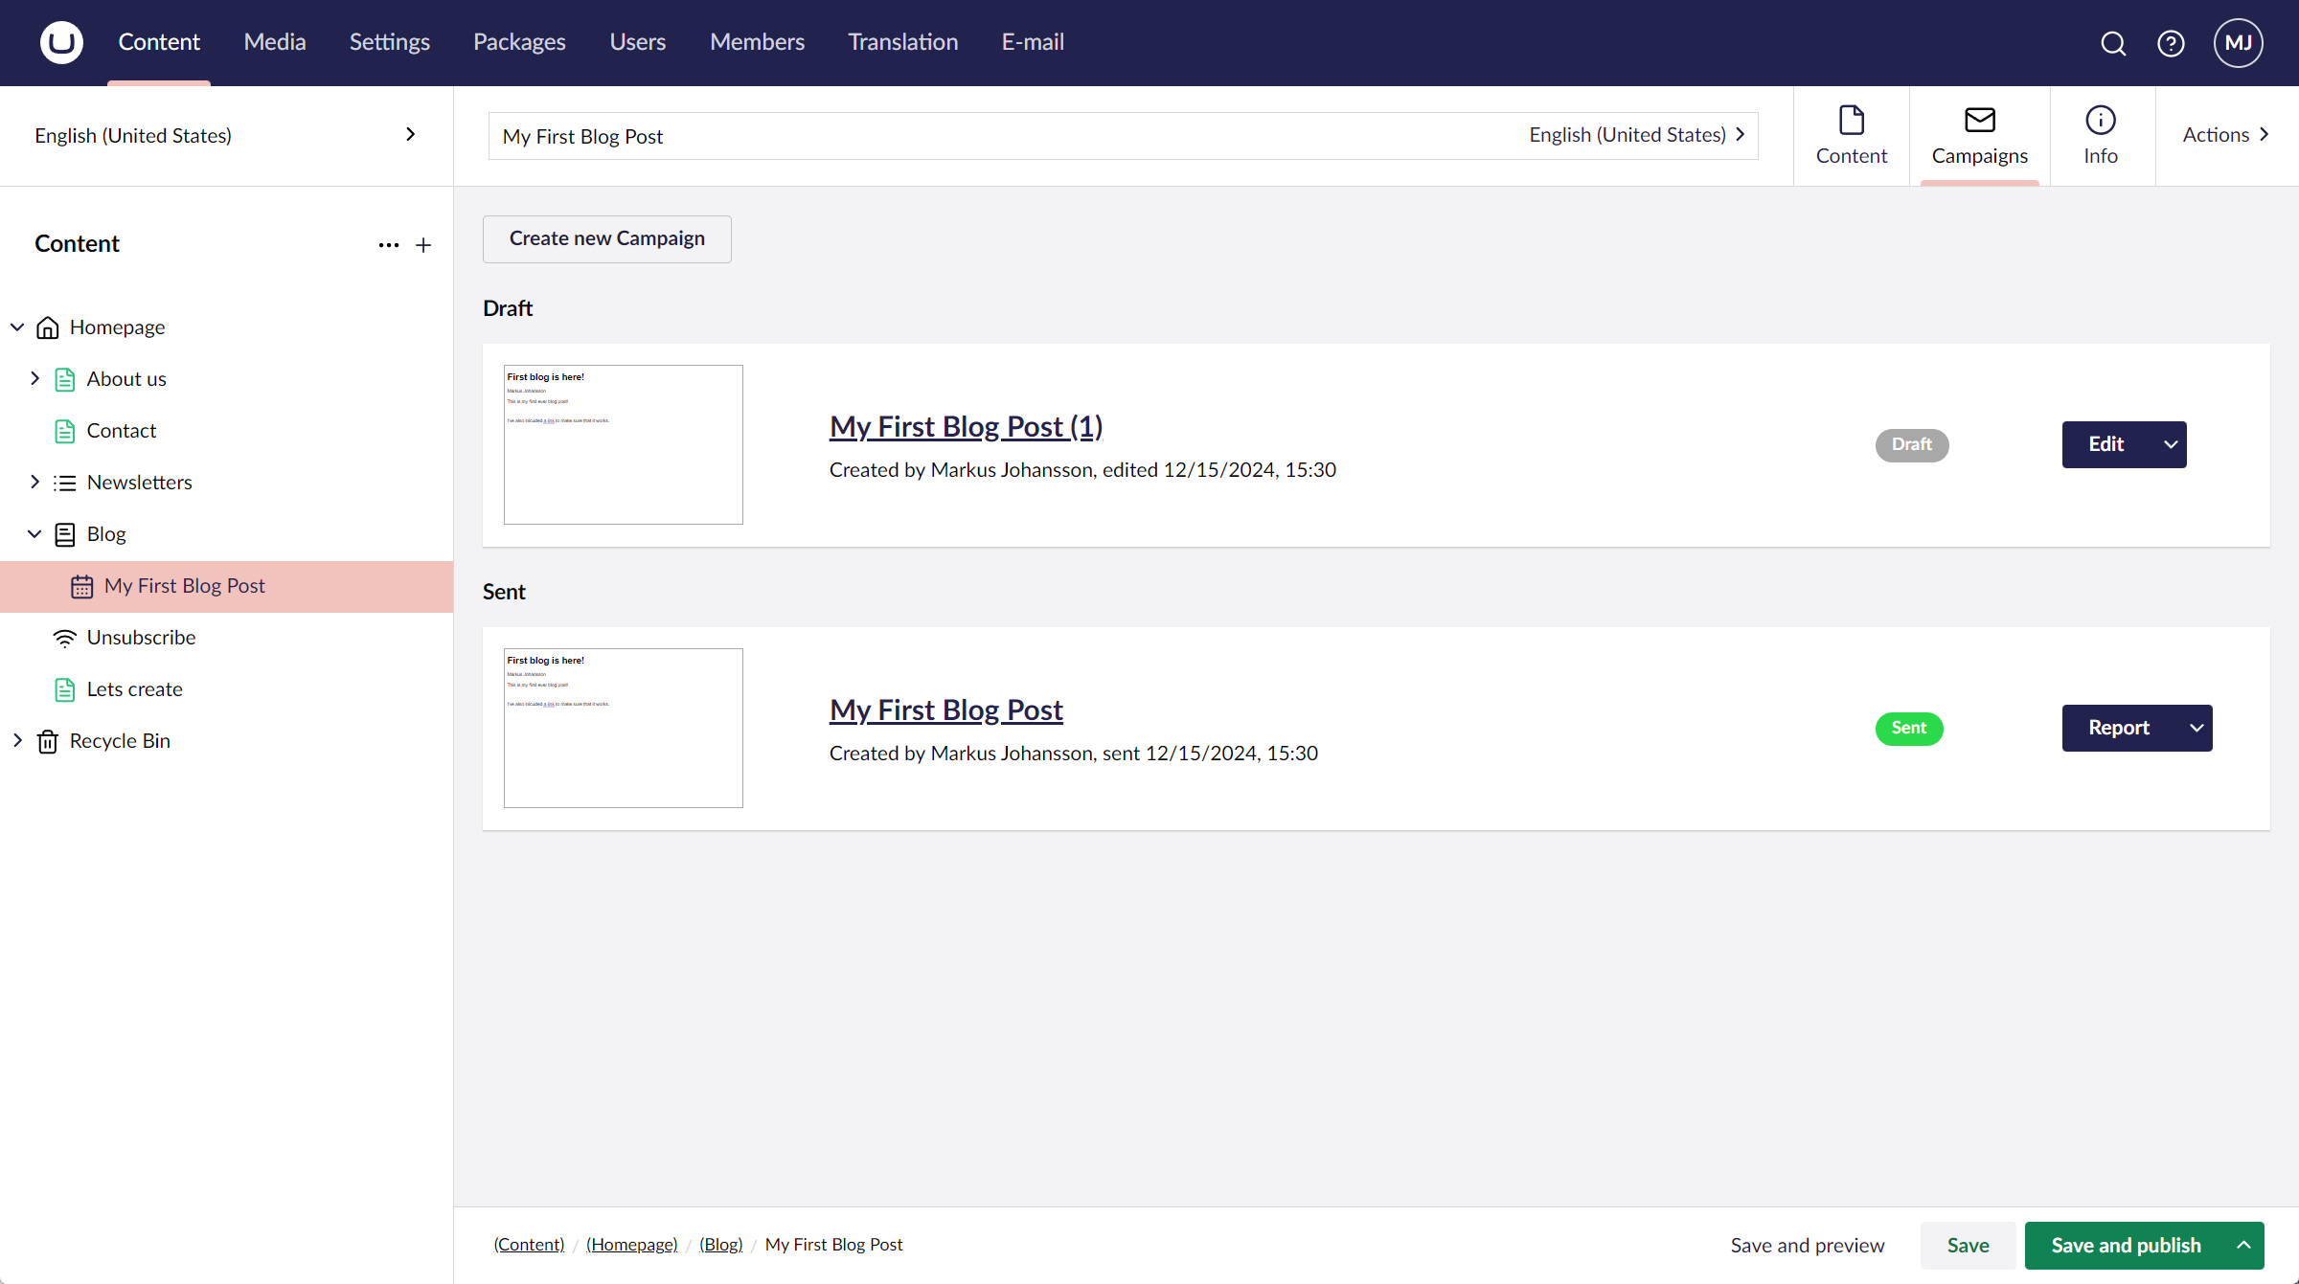Viewport: 2299px width, 1284px height.
Task: Click the search icon in the header
Action: [x=2112, y=42]
